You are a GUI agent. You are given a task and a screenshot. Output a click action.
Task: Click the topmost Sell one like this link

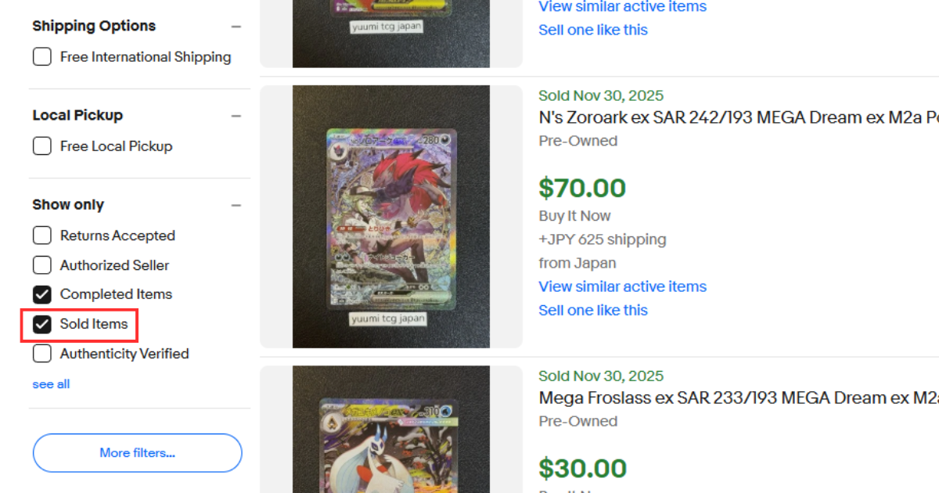pos(592,30)
